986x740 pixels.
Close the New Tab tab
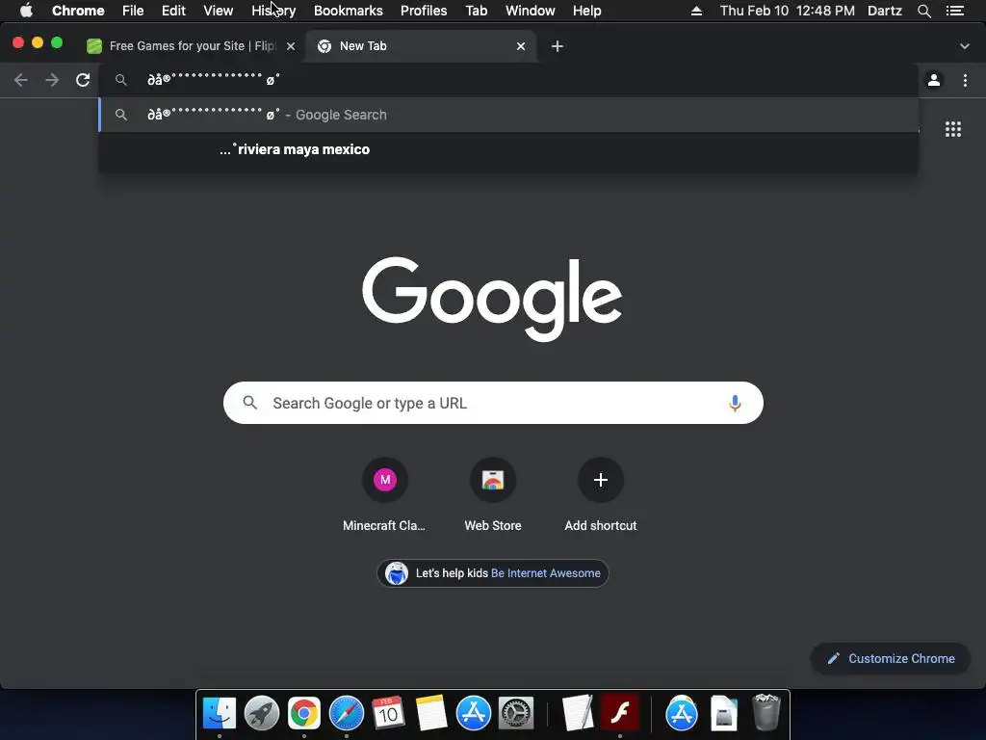coord(521,46)
